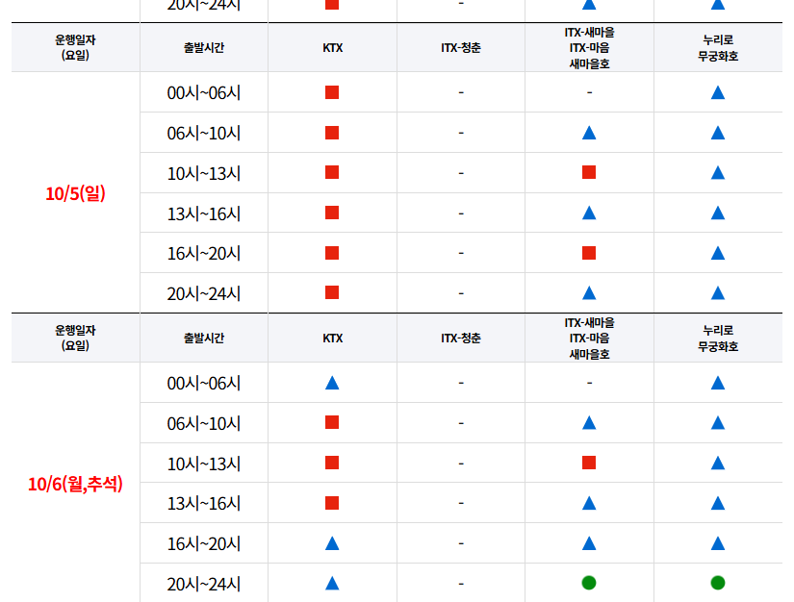Click the red square for KTX at 13시~16시 on 10/6
This screenshot has width=794, height=602.
tap(331, 503)
